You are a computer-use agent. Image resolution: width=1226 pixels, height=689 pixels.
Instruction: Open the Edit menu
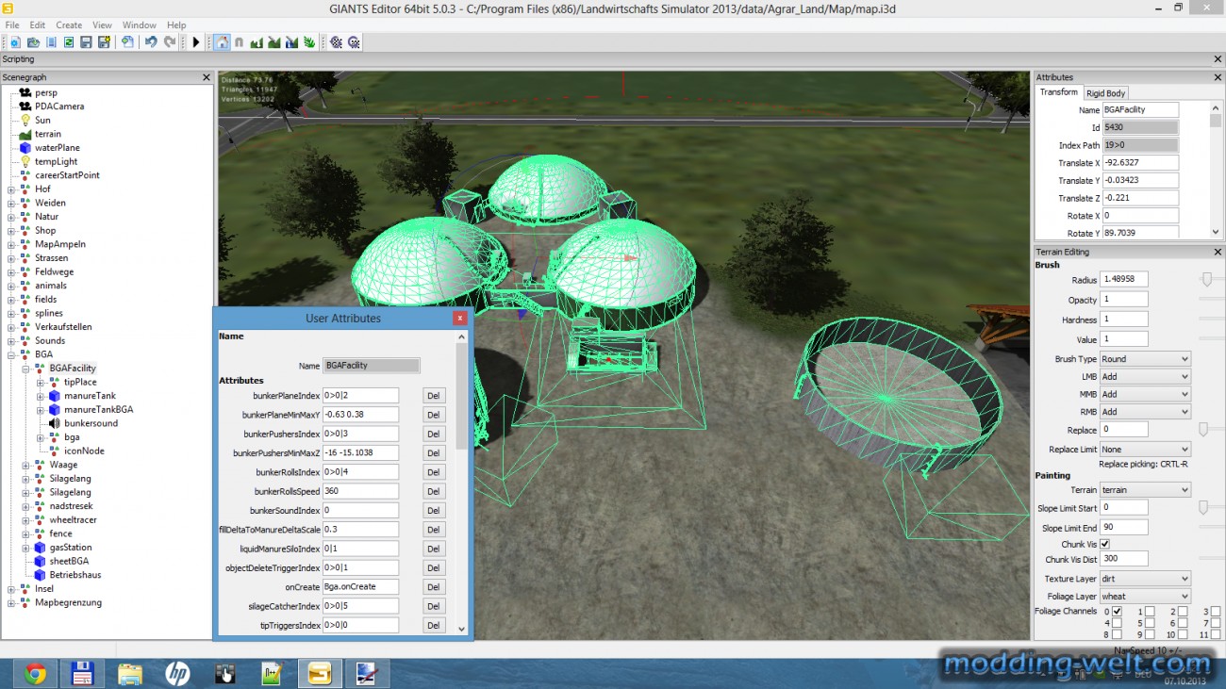(x=38, y=25)
